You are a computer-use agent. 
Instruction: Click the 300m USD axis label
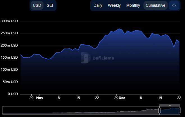pyautogui.click(x=9, y=21)
